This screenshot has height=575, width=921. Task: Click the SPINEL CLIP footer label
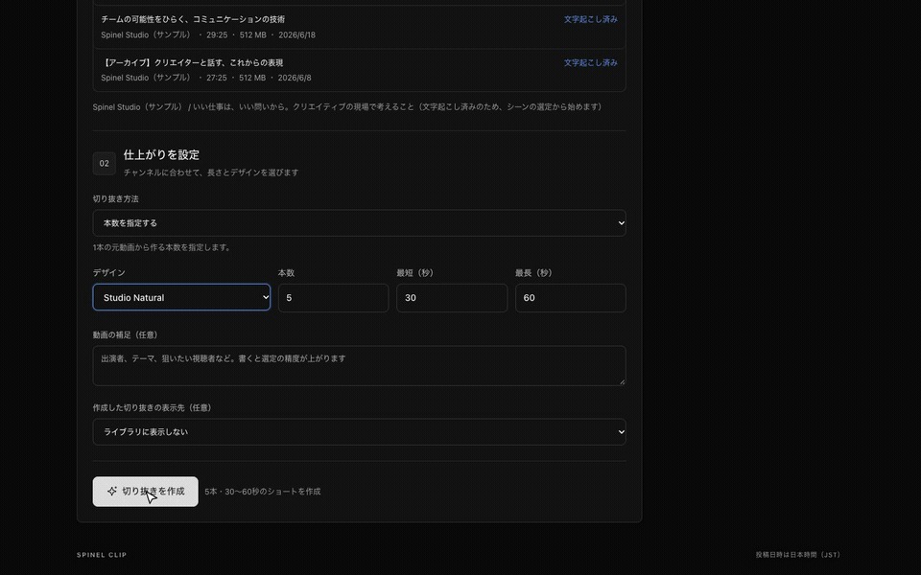[102, 555]
